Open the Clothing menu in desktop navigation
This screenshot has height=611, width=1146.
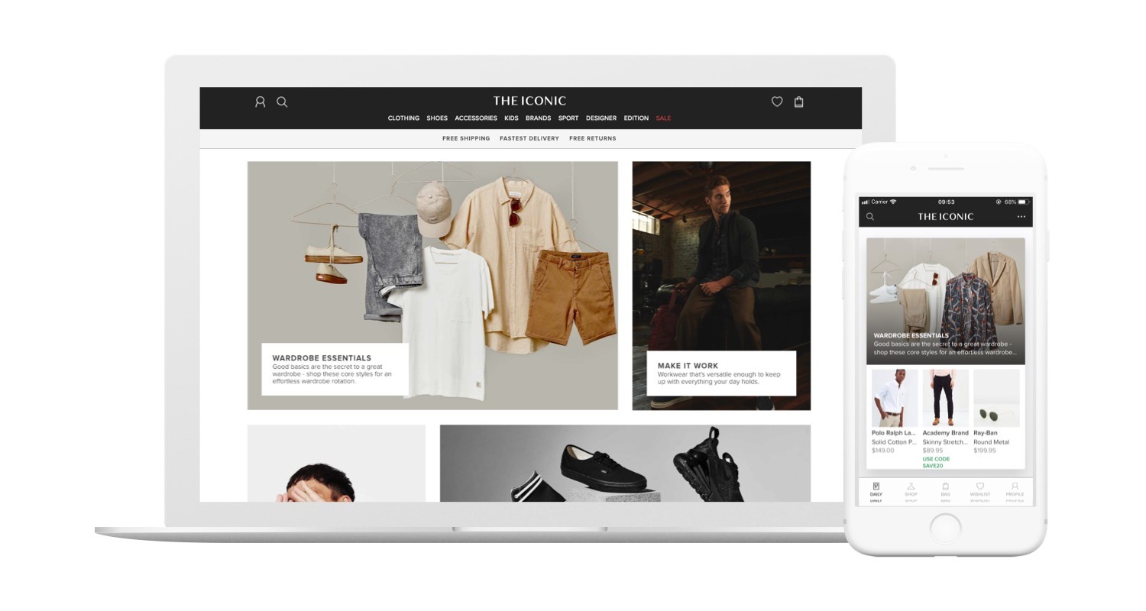pyautogui.click(x=403, y=118)
